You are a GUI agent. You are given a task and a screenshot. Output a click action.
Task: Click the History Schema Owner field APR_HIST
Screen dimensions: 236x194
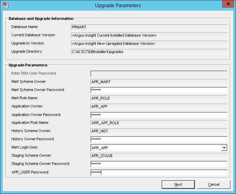159,131
